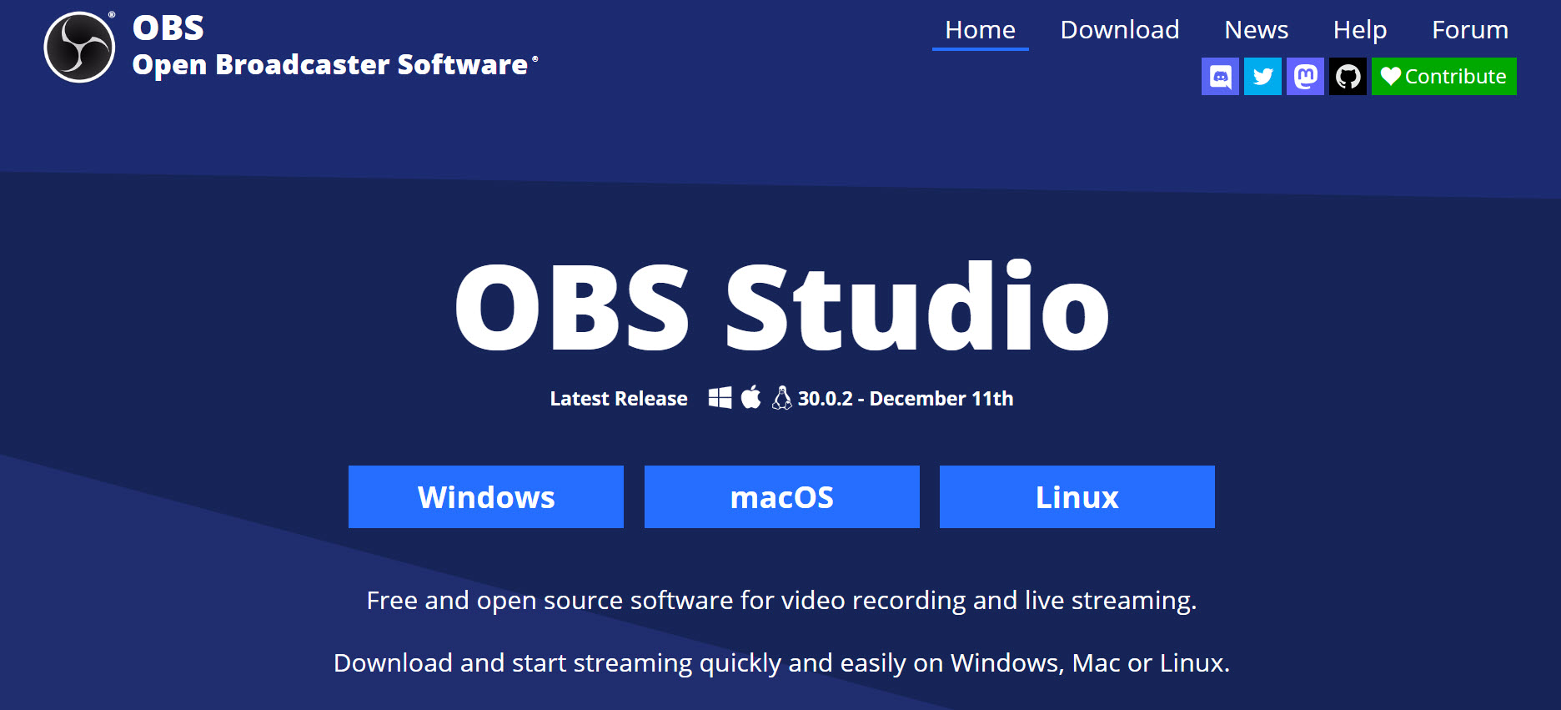Go to the Home nav item

point(980,30)
